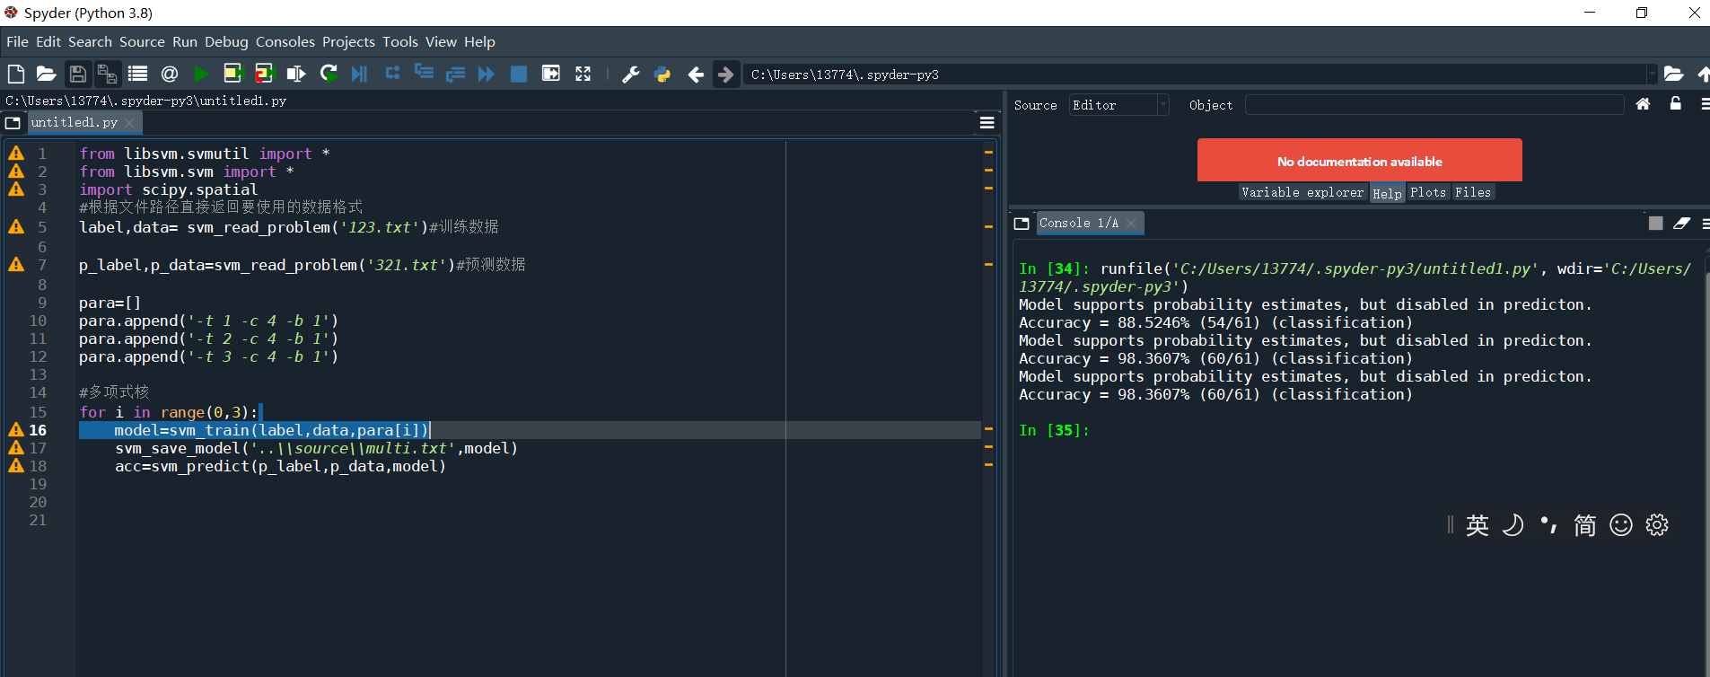Screen dimensions: 1710x677
Task: Open editor pane options hamburger menu
Action: (987, 123)
